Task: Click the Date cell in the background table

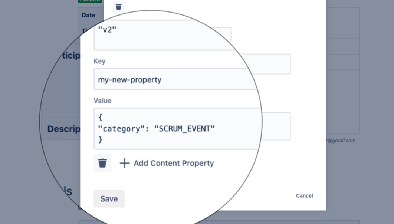Action: click(88, 15)
